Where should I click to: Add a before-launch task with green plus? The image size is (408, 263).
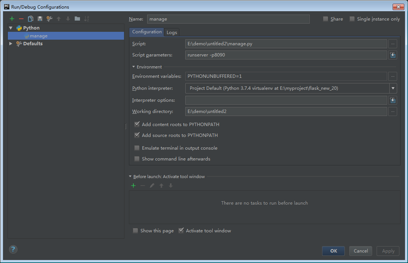click(133, 186)
